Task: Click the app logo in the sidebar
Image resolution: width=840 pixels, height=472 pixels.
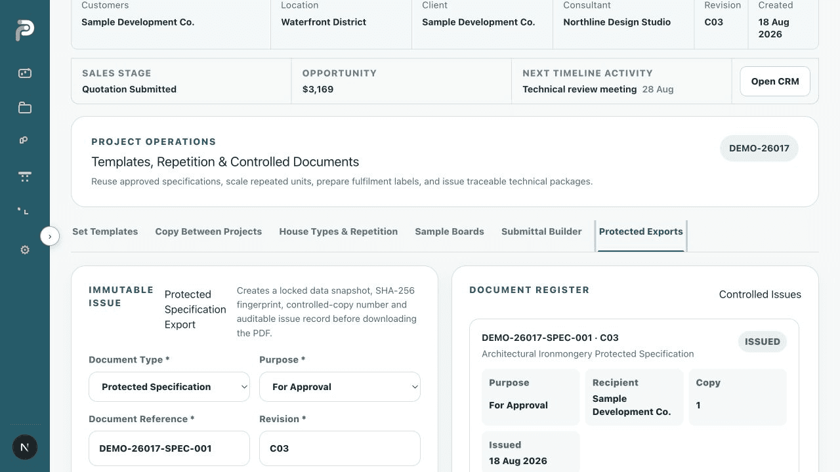Action: 25,30
